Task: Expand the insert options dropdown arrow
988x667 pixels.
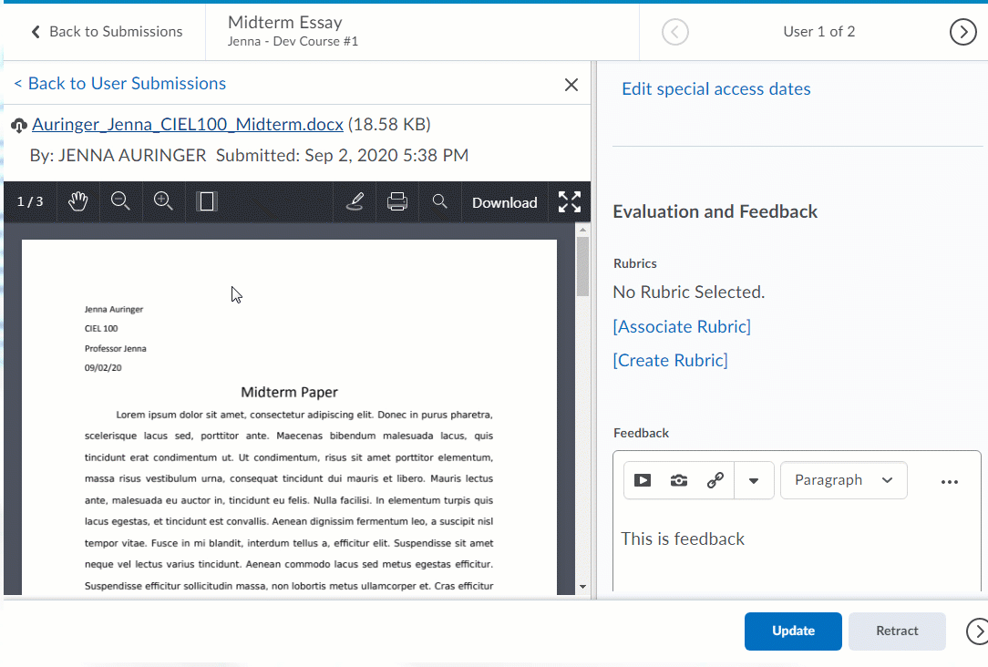Action: [x=754, y=480]
